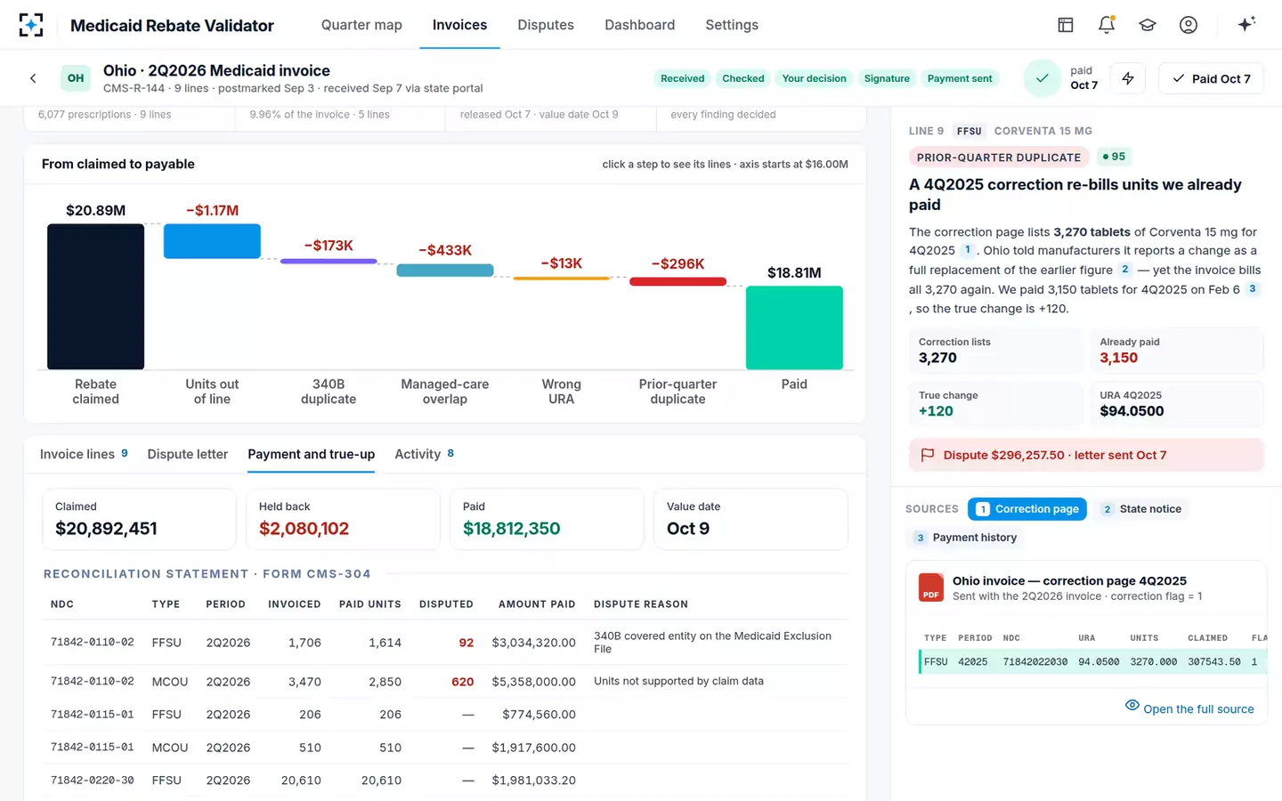Click the Already paid 3,150 card
The height and width of the screenshot is (801, 1282).
(1177, 351)
